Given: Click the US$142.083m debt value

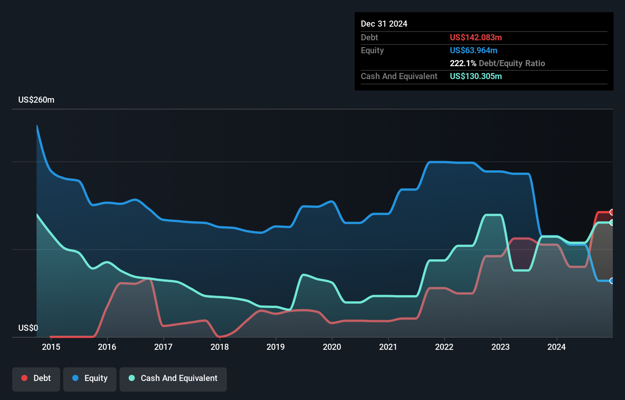Looking at the screenshot, I should pos(476,38).
